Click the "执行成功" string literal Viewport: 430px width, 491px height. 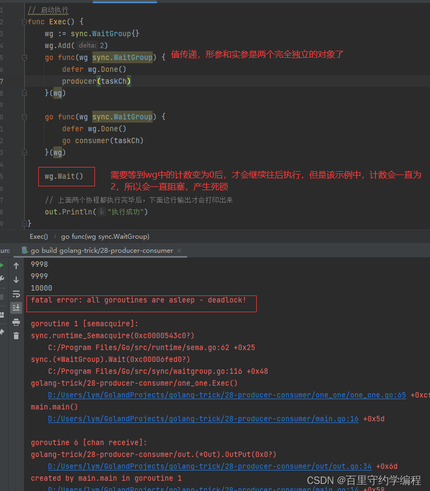(x=125, y=212)
